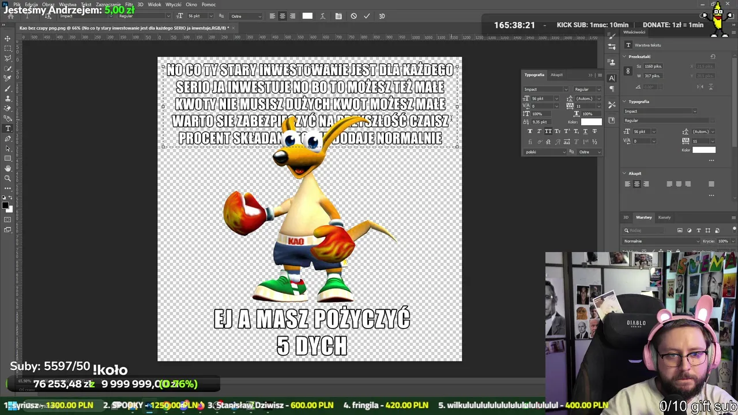Select the Horizontal Type tool
This screenshot has height=415, width=738.
(7, 129)
